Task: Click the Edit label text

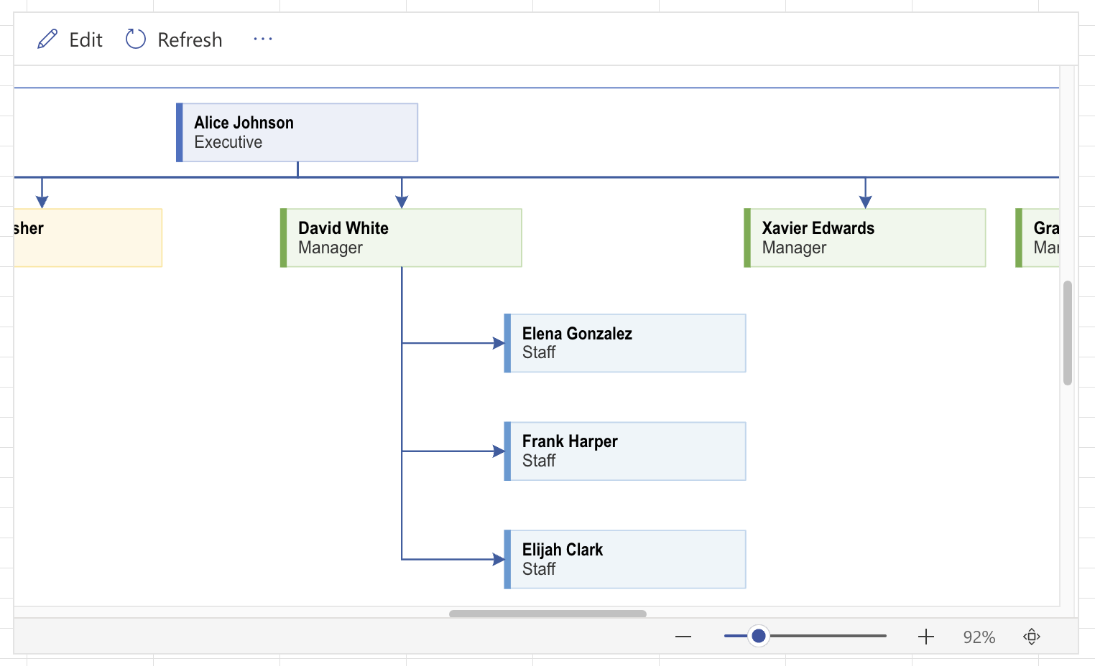Action: coord(86,40)
